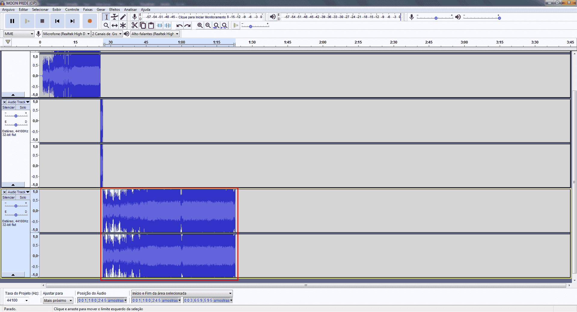Solo the large-waveform Audio Track
This screenshot has height=312, width=577.
pyautogui.click(x=23, y=197)
